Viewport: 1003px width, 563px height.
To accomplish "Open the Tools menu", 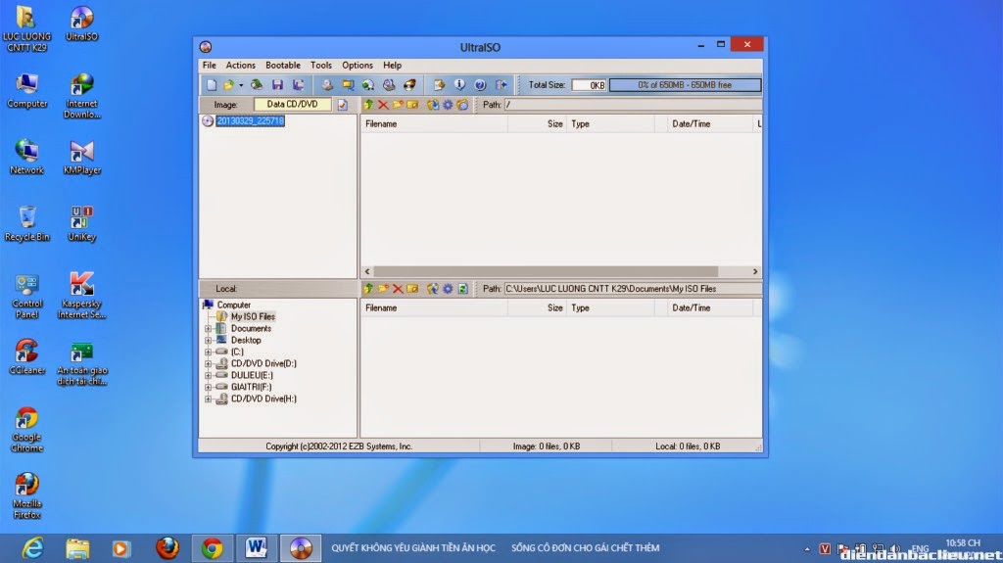I will pos(321,66).
